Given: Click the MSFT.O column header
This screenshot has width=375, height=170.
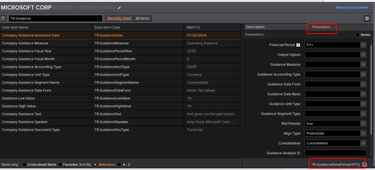Looking at the screenshot, I should point(212,28).
